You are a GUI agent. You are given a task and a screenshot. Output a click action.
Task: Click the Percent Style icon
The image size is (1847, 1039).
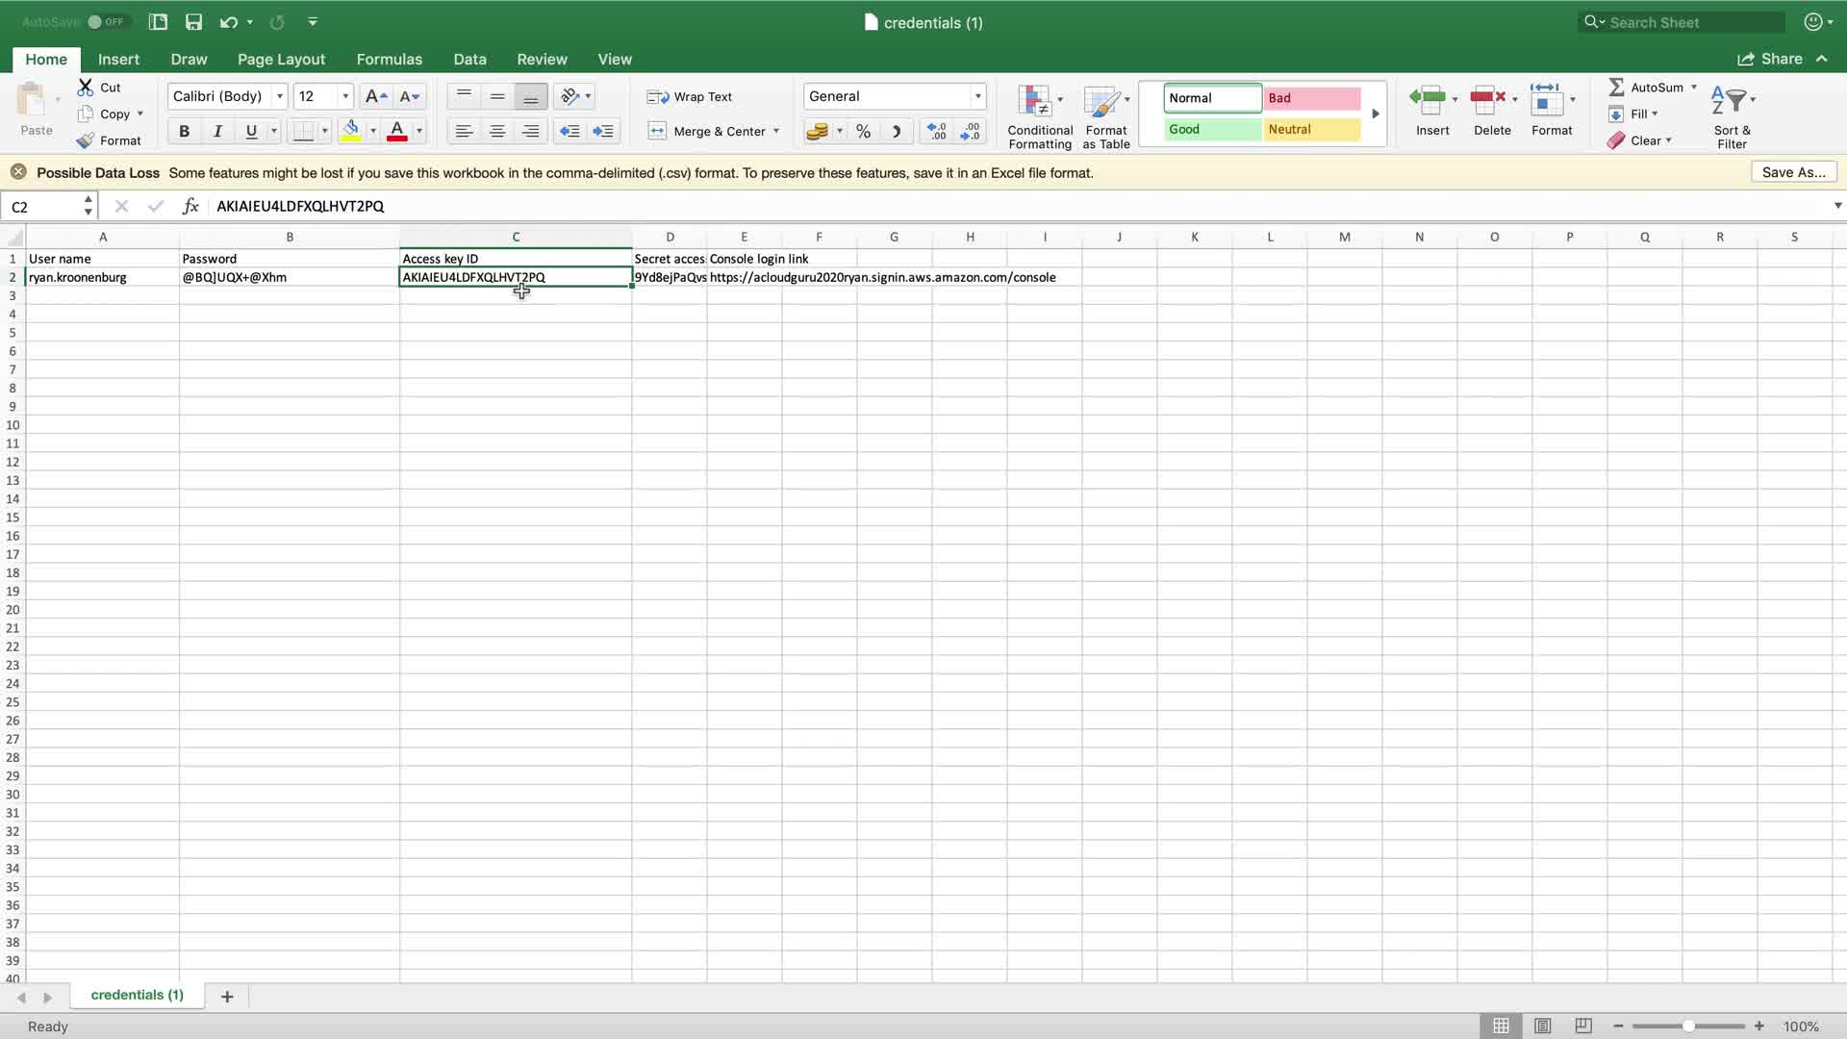863,131
